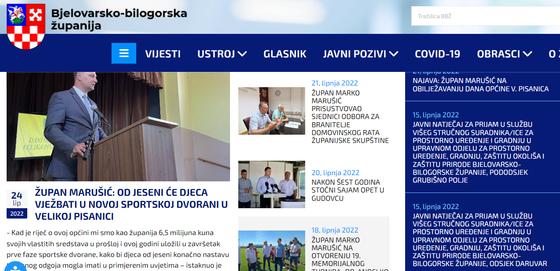Open javni natječaj odsjek Daruvar link
The height and width of the screenshot is (271, 560).
[480, 240]
